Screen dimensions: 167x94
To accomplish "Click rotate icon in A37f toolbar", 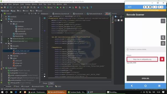I will click(159, 7).
